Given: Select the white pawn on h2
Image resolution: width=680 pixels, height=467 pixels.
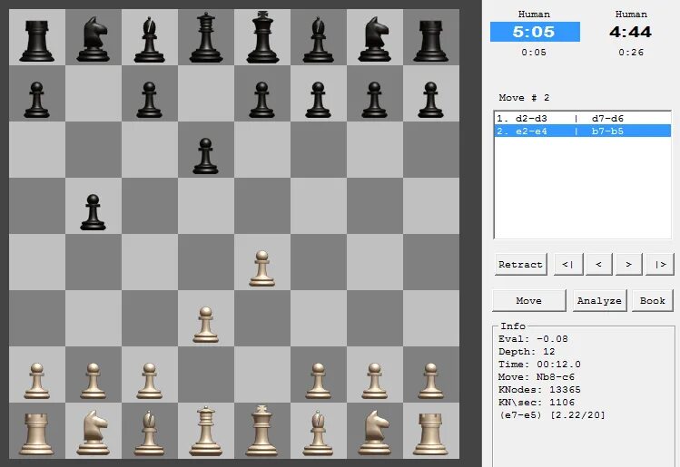Looking at the screenshot, I should pyautogui.click(x=431, y=381).
